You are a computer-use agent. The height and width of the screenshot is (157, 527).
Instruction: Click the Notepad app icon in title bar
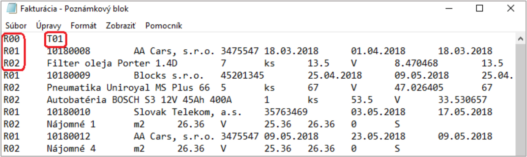(11, 8)
